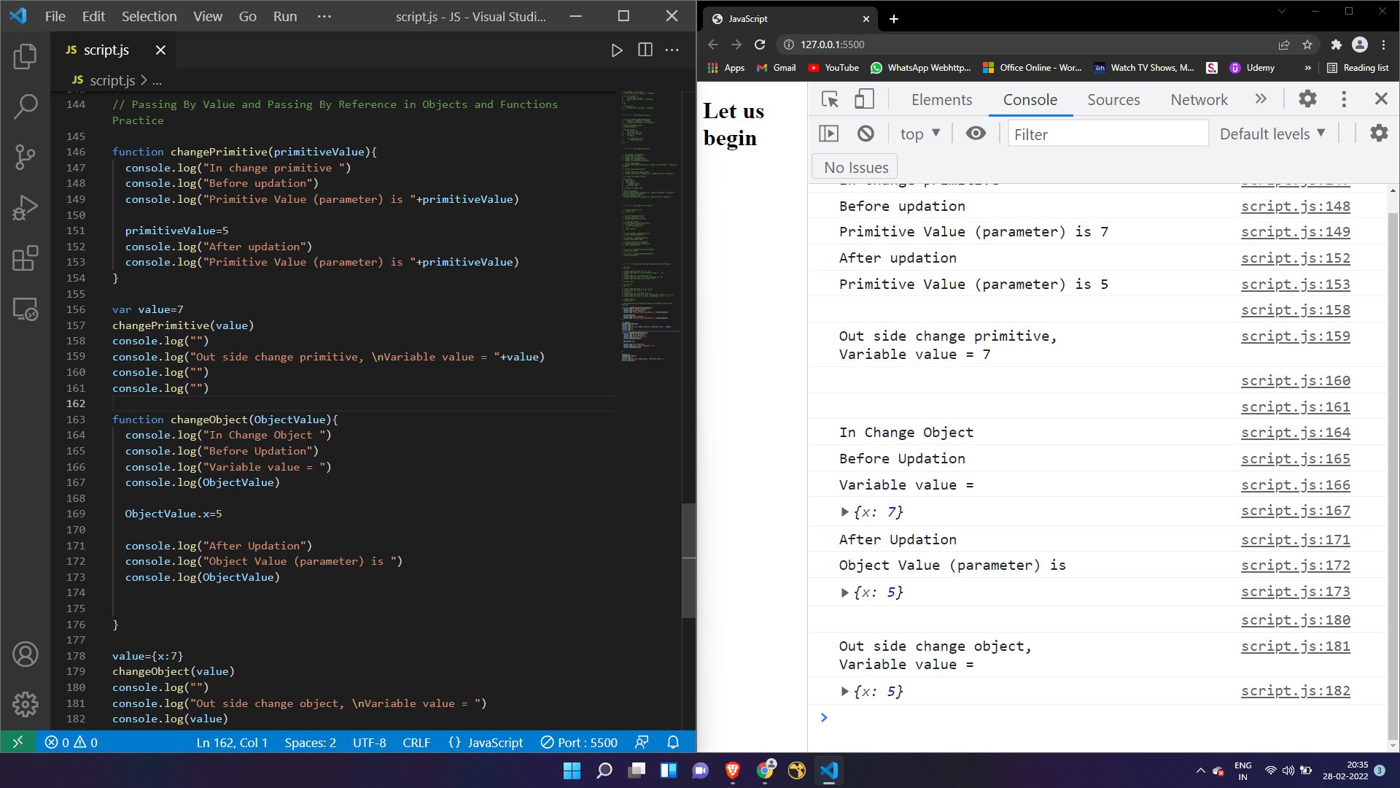Open the Run and Debug view
The height and width of the screenshot is (788, 1400).
25,208
